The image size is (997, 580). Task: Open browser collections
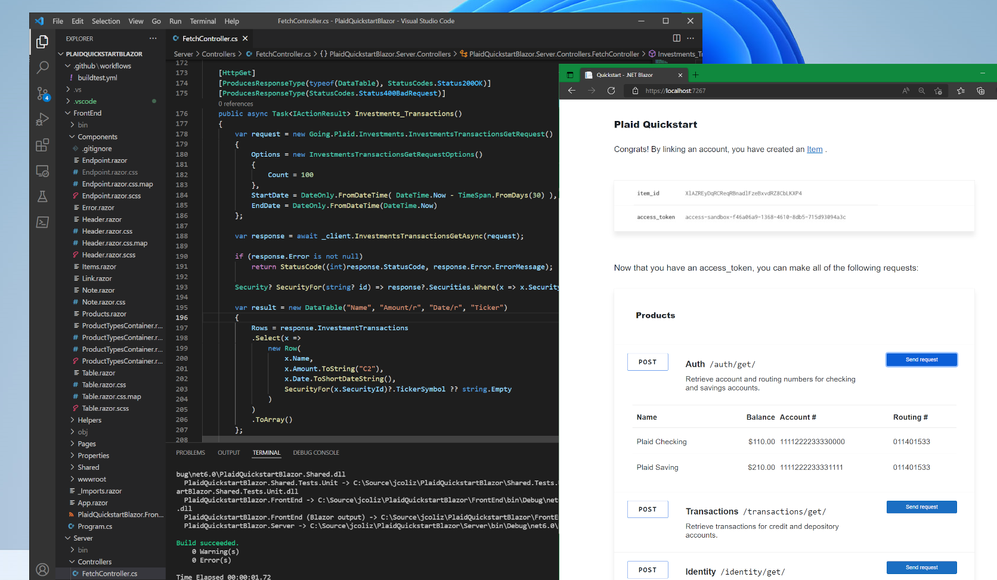980,91
